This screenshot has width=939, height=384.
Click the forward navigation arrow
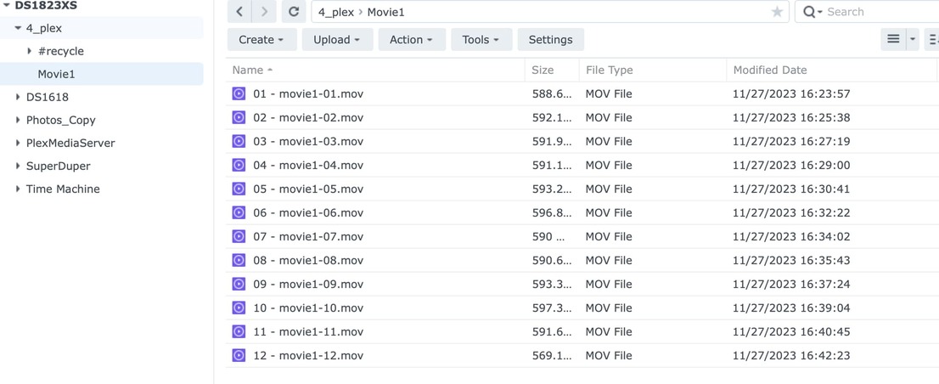click(x=264, y=12)
